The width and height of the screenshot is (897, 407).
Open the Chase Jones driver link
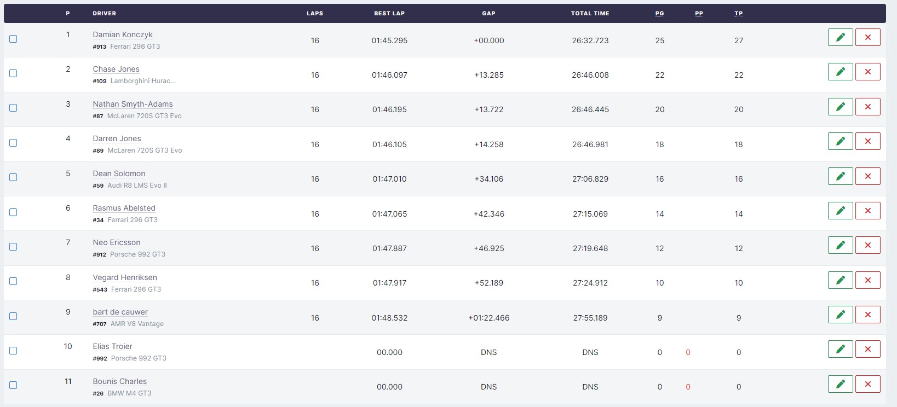pos(116,69)
